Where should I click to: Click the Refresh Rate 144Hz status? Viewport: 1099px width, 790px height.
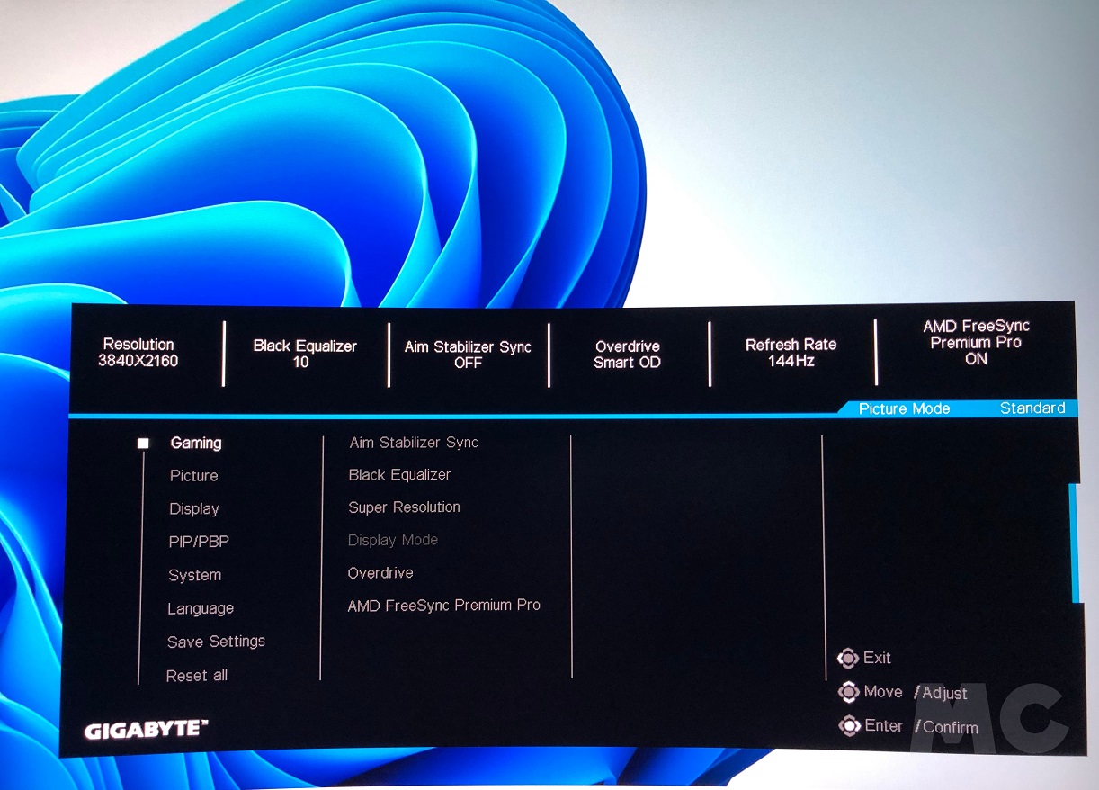791,353
